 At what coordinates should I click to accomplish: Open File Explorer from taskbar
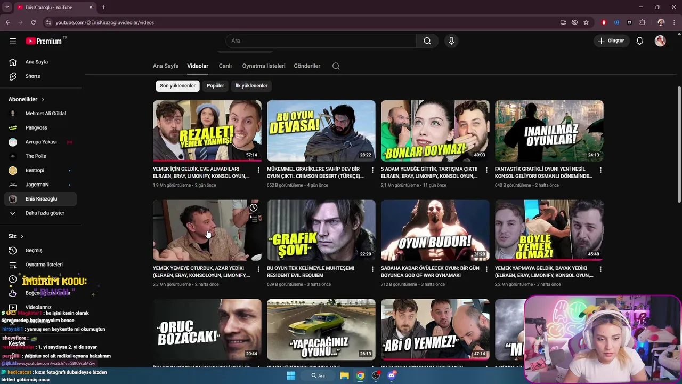[x=344, y=375]
